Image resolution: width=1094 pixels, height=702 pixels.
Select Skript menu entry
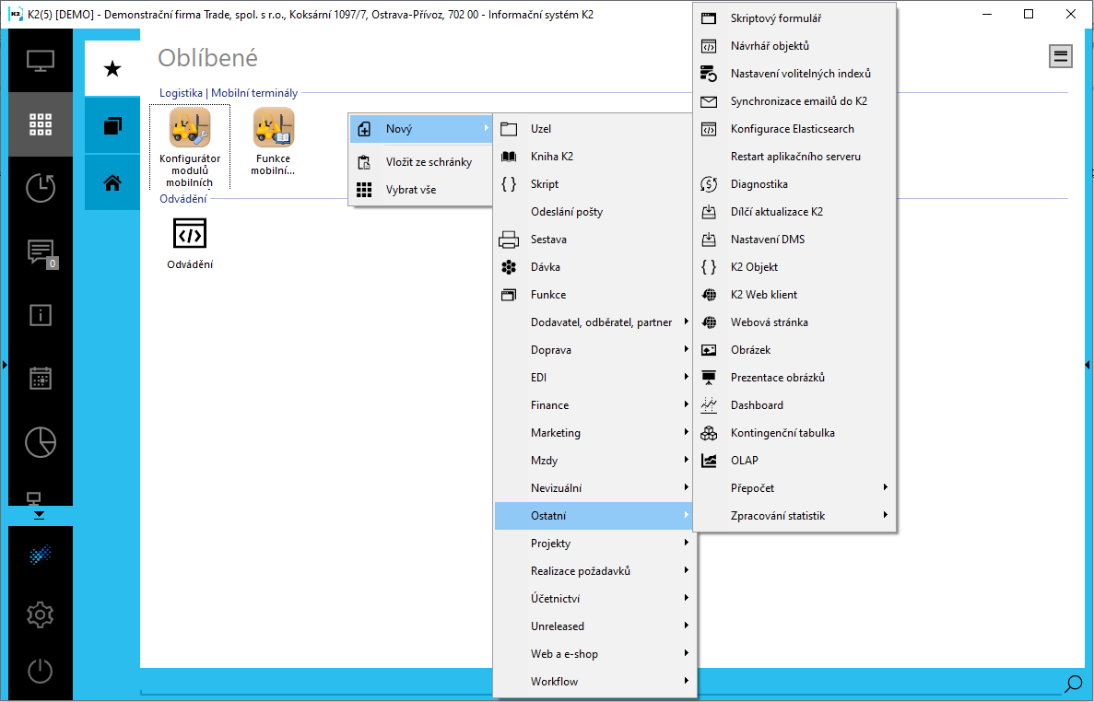(593, 184)
